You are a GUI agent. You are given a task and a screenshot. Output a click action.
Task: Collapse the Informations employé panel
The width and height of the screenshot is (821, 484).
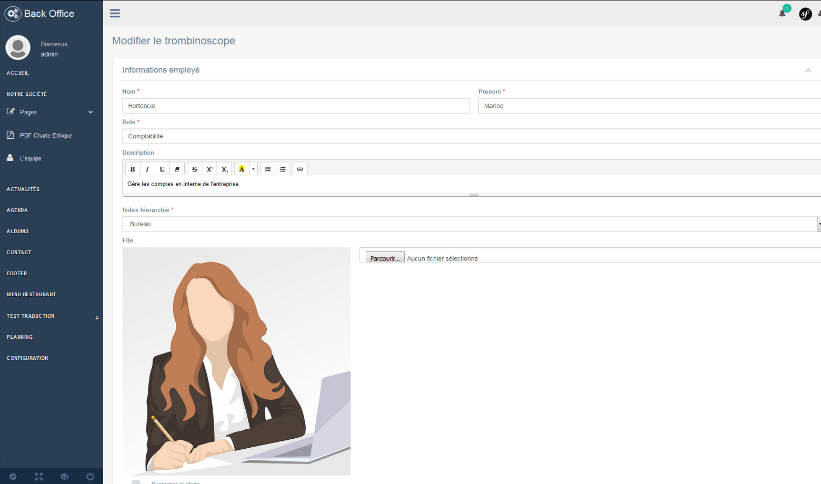coord(808,70)
